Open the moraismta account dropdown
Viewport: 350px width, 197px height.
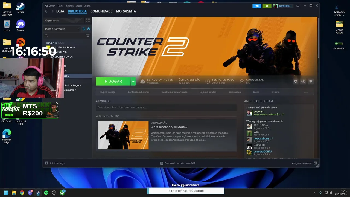click(x=283, y=6)
